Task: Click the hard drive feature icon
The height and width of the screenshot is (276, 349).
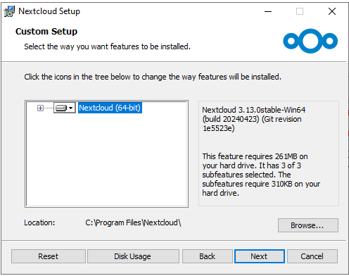Action: coord(61,108)
